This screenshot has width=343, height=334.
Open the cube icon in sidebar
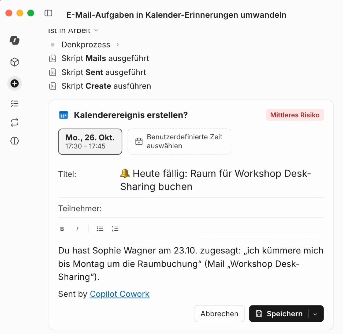(14, 62)
